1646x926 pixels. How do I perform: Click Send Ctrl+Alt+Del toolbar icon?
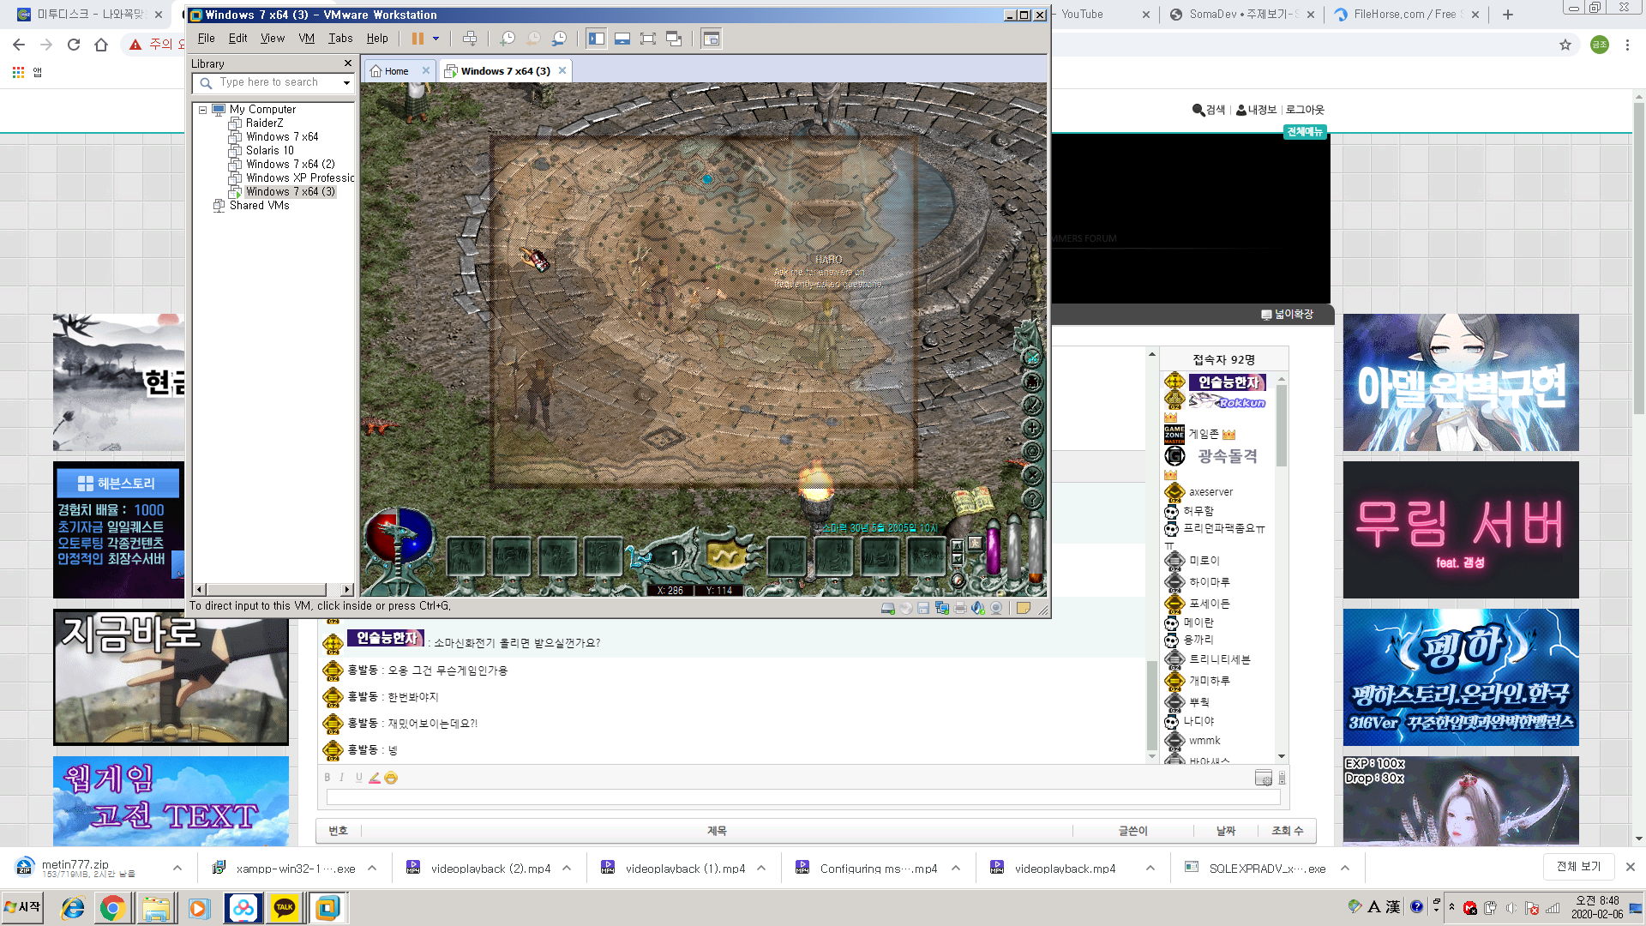tap(470, 39)
